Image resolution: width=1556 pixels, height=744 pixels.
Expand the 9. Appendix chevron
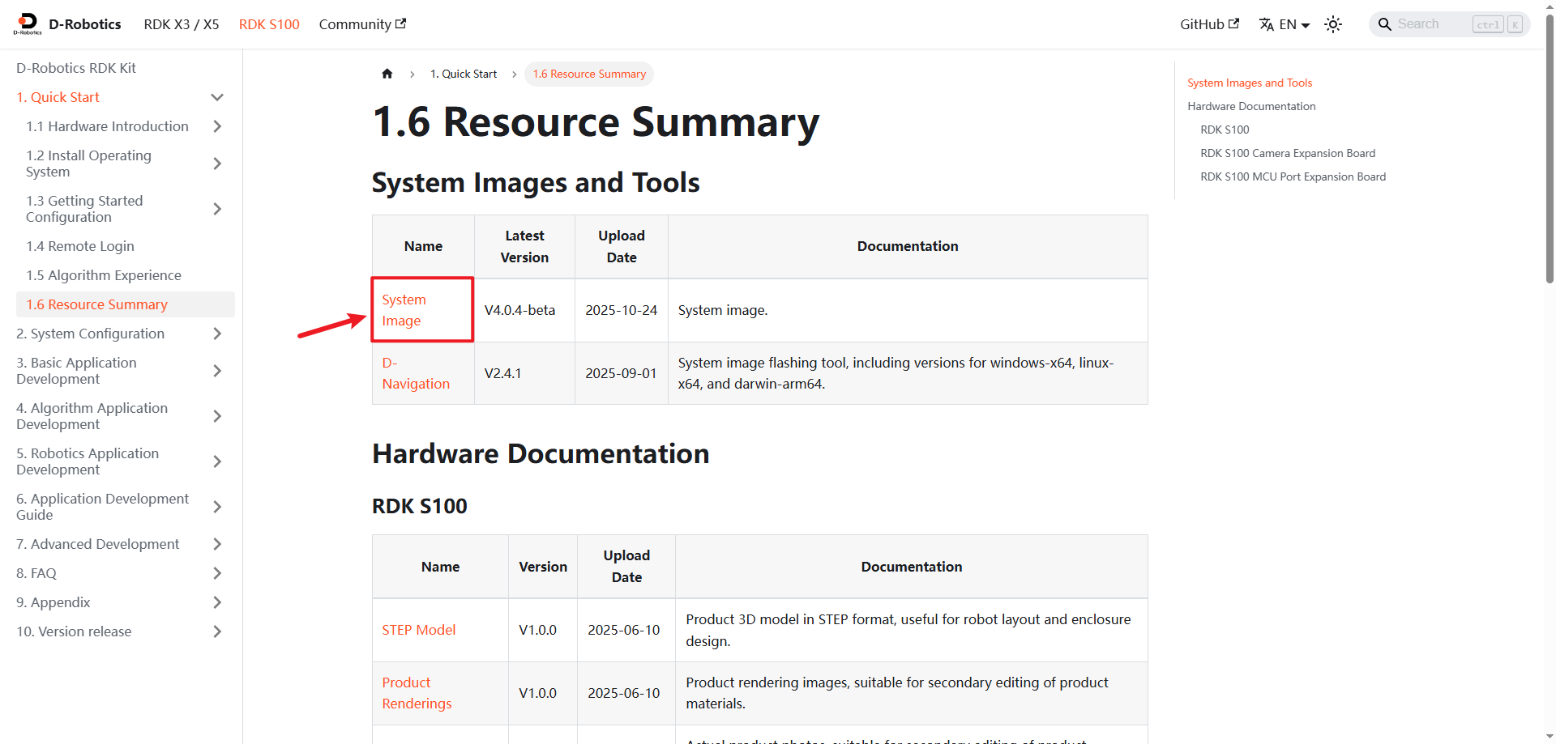(217, 602)
